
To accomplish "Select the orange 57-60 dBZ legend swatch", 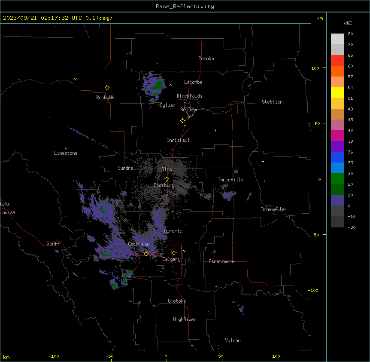I will pos(337,71).
